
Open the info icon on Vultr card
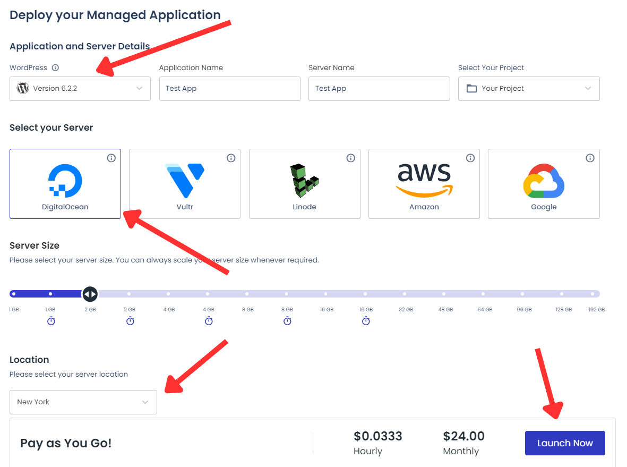click(231, 158)
